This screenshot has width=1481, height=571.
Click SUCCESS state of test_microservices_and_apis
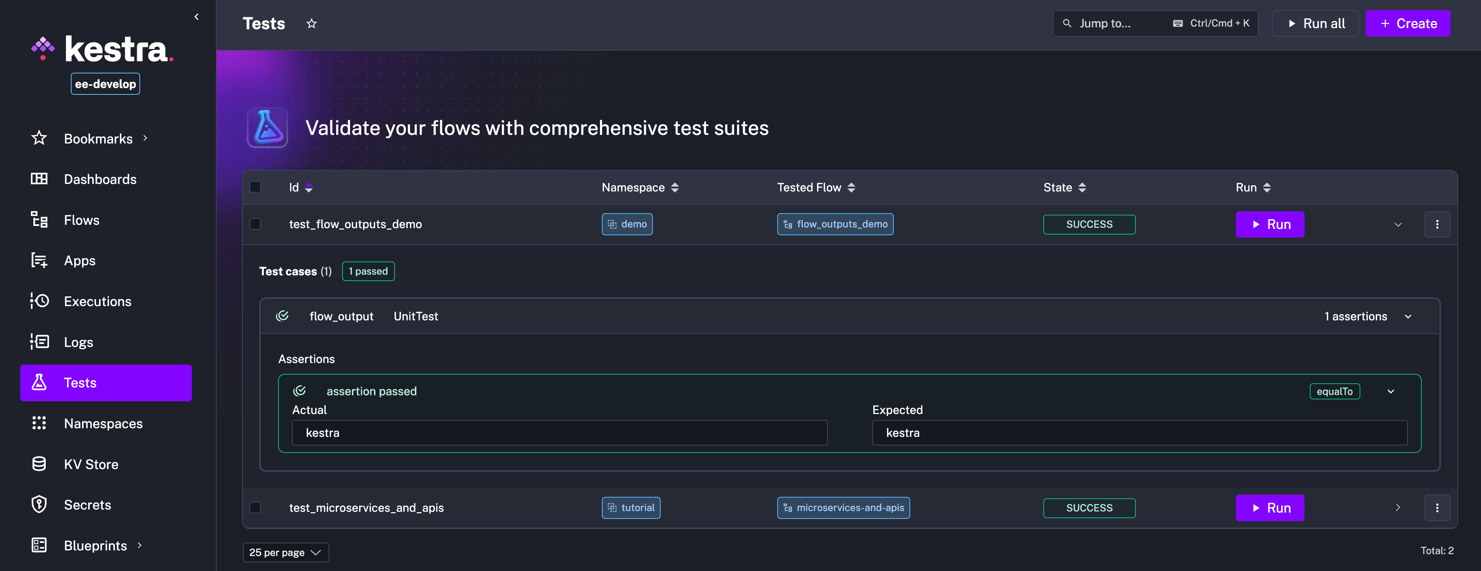pyautogui.click(x=1089, y=508)
